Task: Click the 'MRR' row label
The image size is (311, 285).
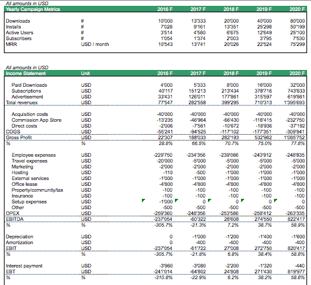Action: coord(11,44)
